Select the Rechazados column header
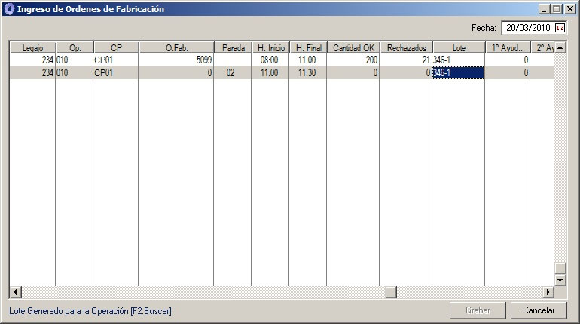The height and width of the screenshot is (324, 580). 405,47
